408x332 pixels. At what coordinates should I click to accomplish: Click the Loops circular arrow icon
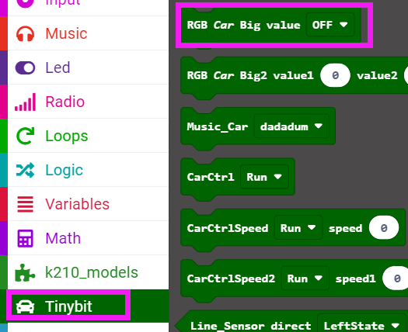(x=25, y=136)
